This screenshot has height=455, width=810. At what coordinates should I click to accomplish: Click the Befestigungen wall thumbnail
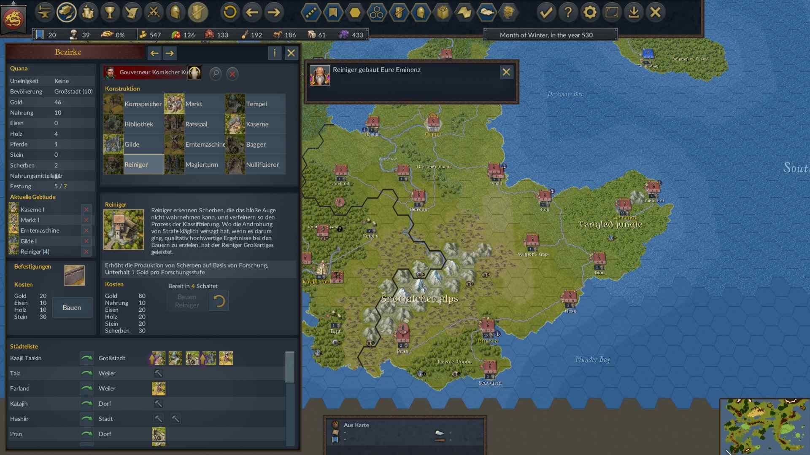click(x=74, y=275)
